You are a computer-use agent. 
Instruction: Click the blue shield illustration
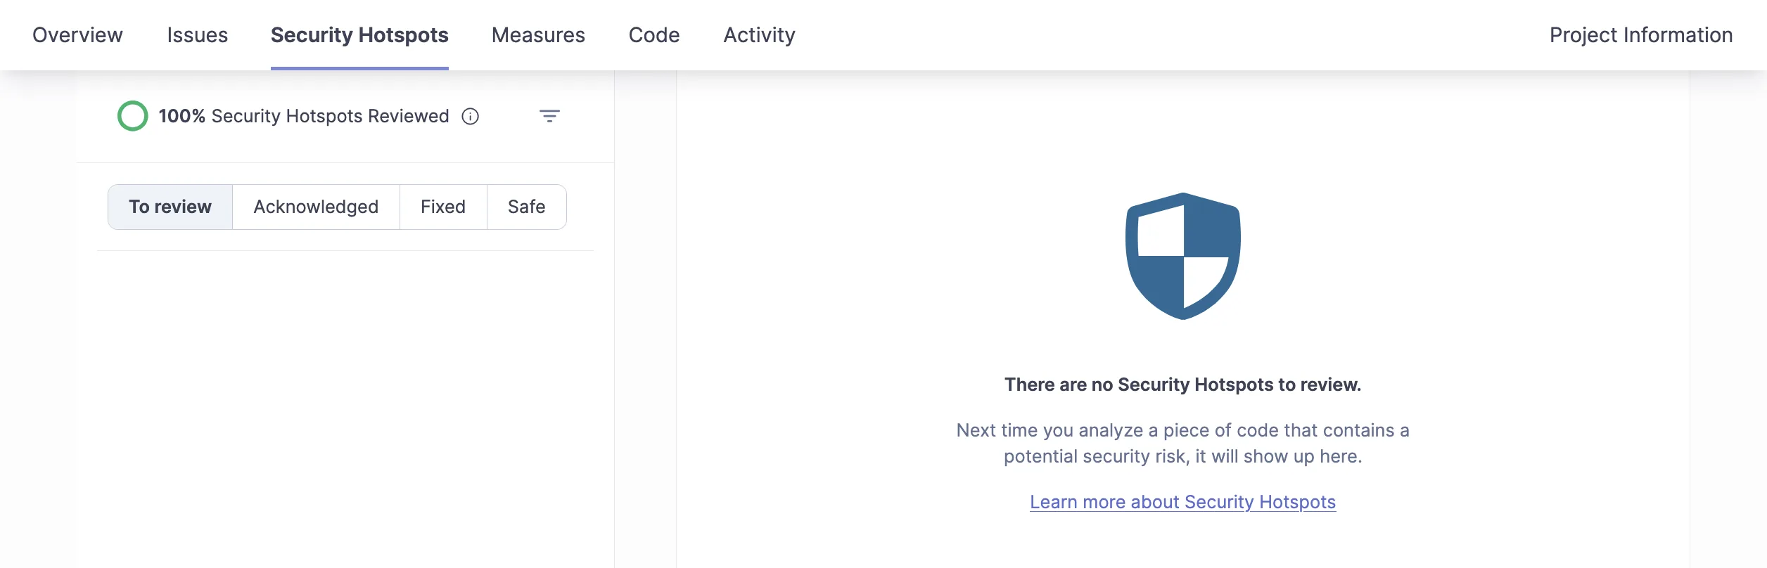[1183, 253]
